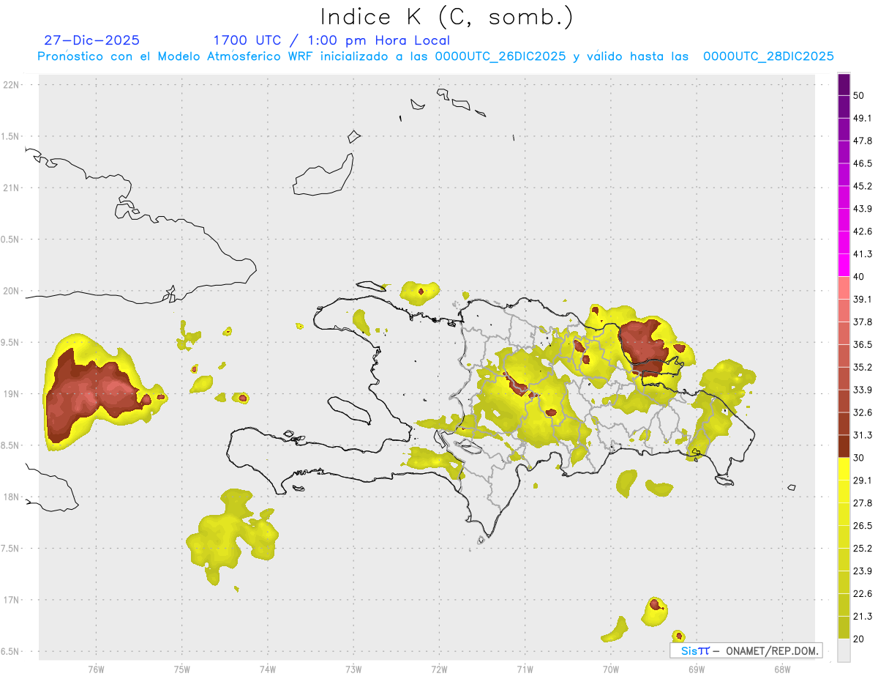Click the "35.2" value on color scale
The height and width of the screenshot is (679, 878).
tap(863, 368)
